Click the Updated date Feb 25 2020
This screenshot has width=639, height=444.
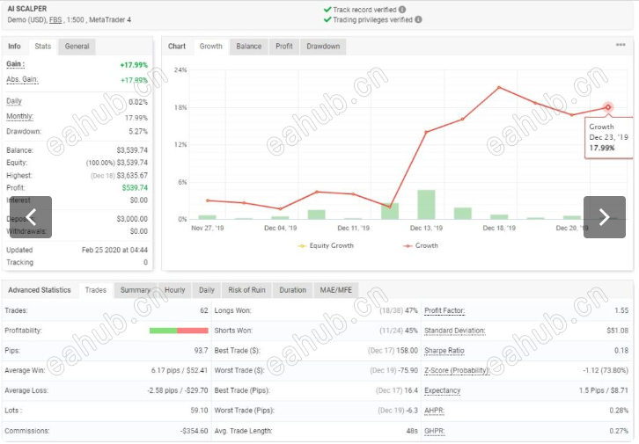pyautogui.click(x=114, y=250)
